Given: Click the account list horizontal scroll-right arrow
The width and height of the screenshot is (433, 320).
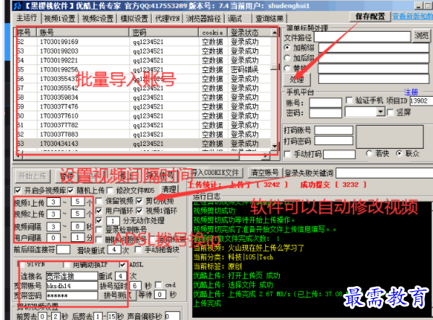Looking at the screenshot, I should [x=265, y=156].
